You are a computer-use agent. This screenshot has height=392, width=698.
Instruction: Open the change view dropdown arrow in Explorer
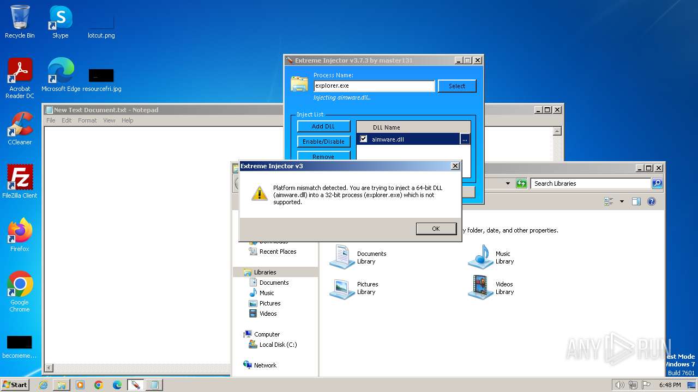click(x=622, y=201)
